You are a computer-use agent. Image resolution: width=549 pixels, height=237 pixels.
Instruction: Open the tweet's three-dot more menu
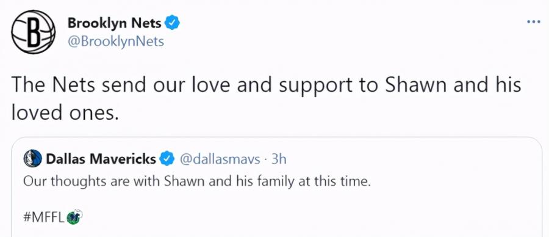point(534,22)
